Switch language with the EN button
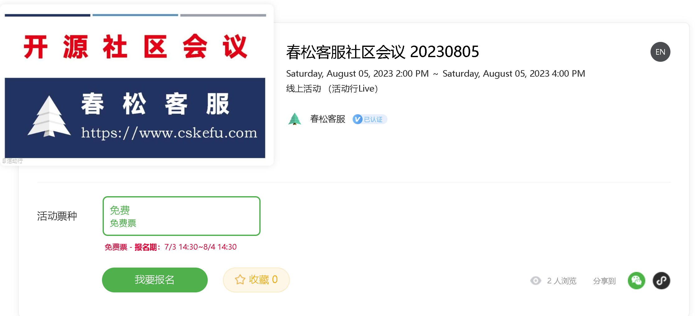695x316 pixels. [x=660, y=52]
